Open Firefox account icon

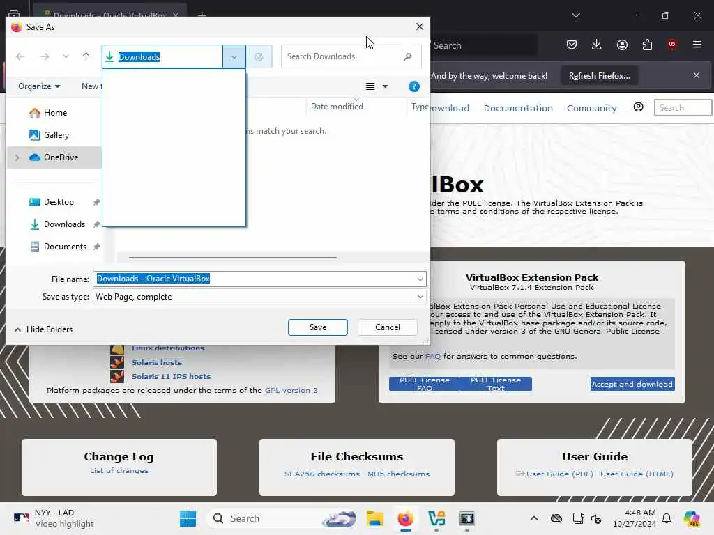[x=622, y=45]
